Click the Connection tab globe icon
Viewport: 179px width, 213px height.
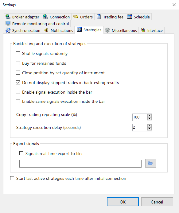point(45,17)
